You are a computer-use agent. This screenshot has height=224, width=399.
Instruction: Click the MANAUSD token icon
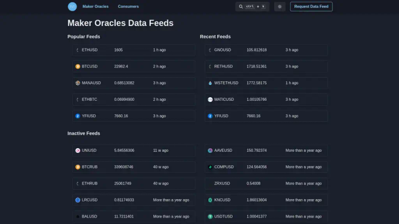click(x=78, y=83)
